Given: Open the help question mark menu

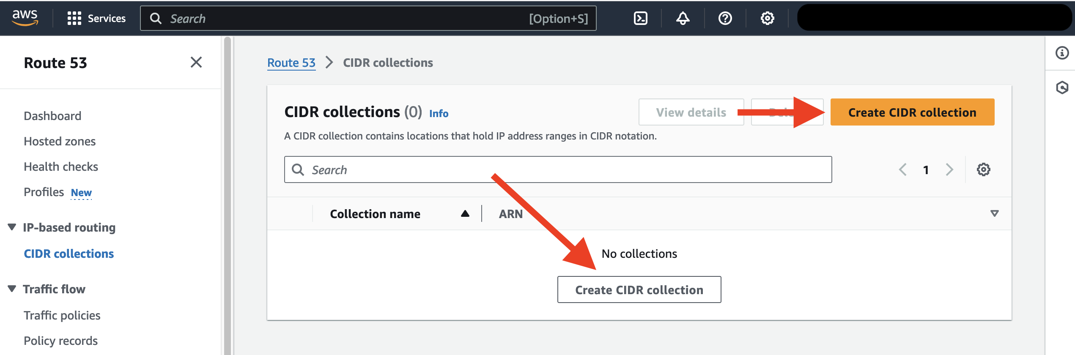Looking at the screenshot, I should 725,18.
